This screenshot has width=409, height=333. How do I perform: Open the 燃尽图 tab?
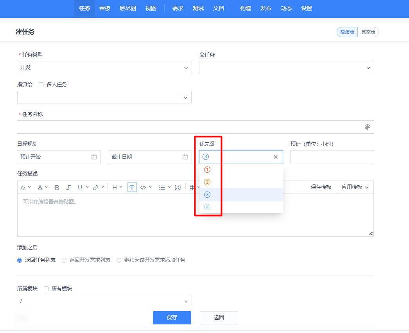128,9
